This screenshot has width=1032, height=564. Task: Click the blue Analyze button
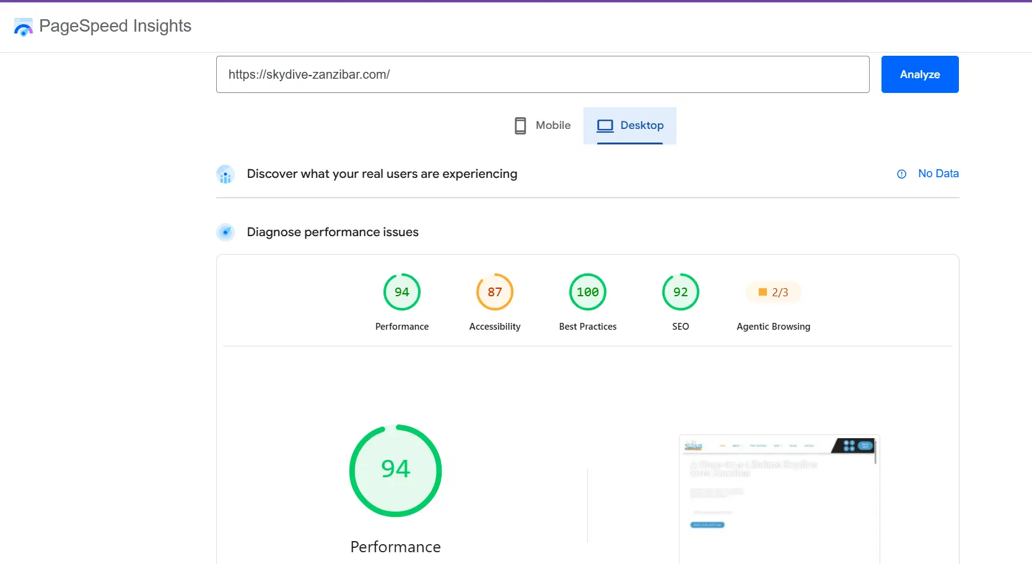point(920,74)
